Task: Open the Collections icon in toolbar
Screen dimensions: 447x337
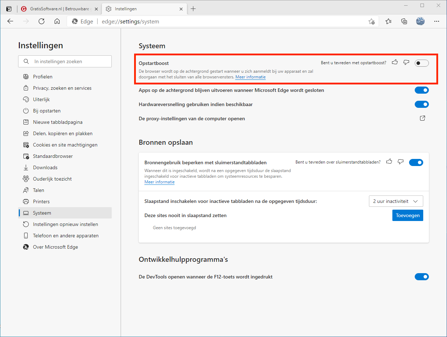Action: (x=404, y=21)
